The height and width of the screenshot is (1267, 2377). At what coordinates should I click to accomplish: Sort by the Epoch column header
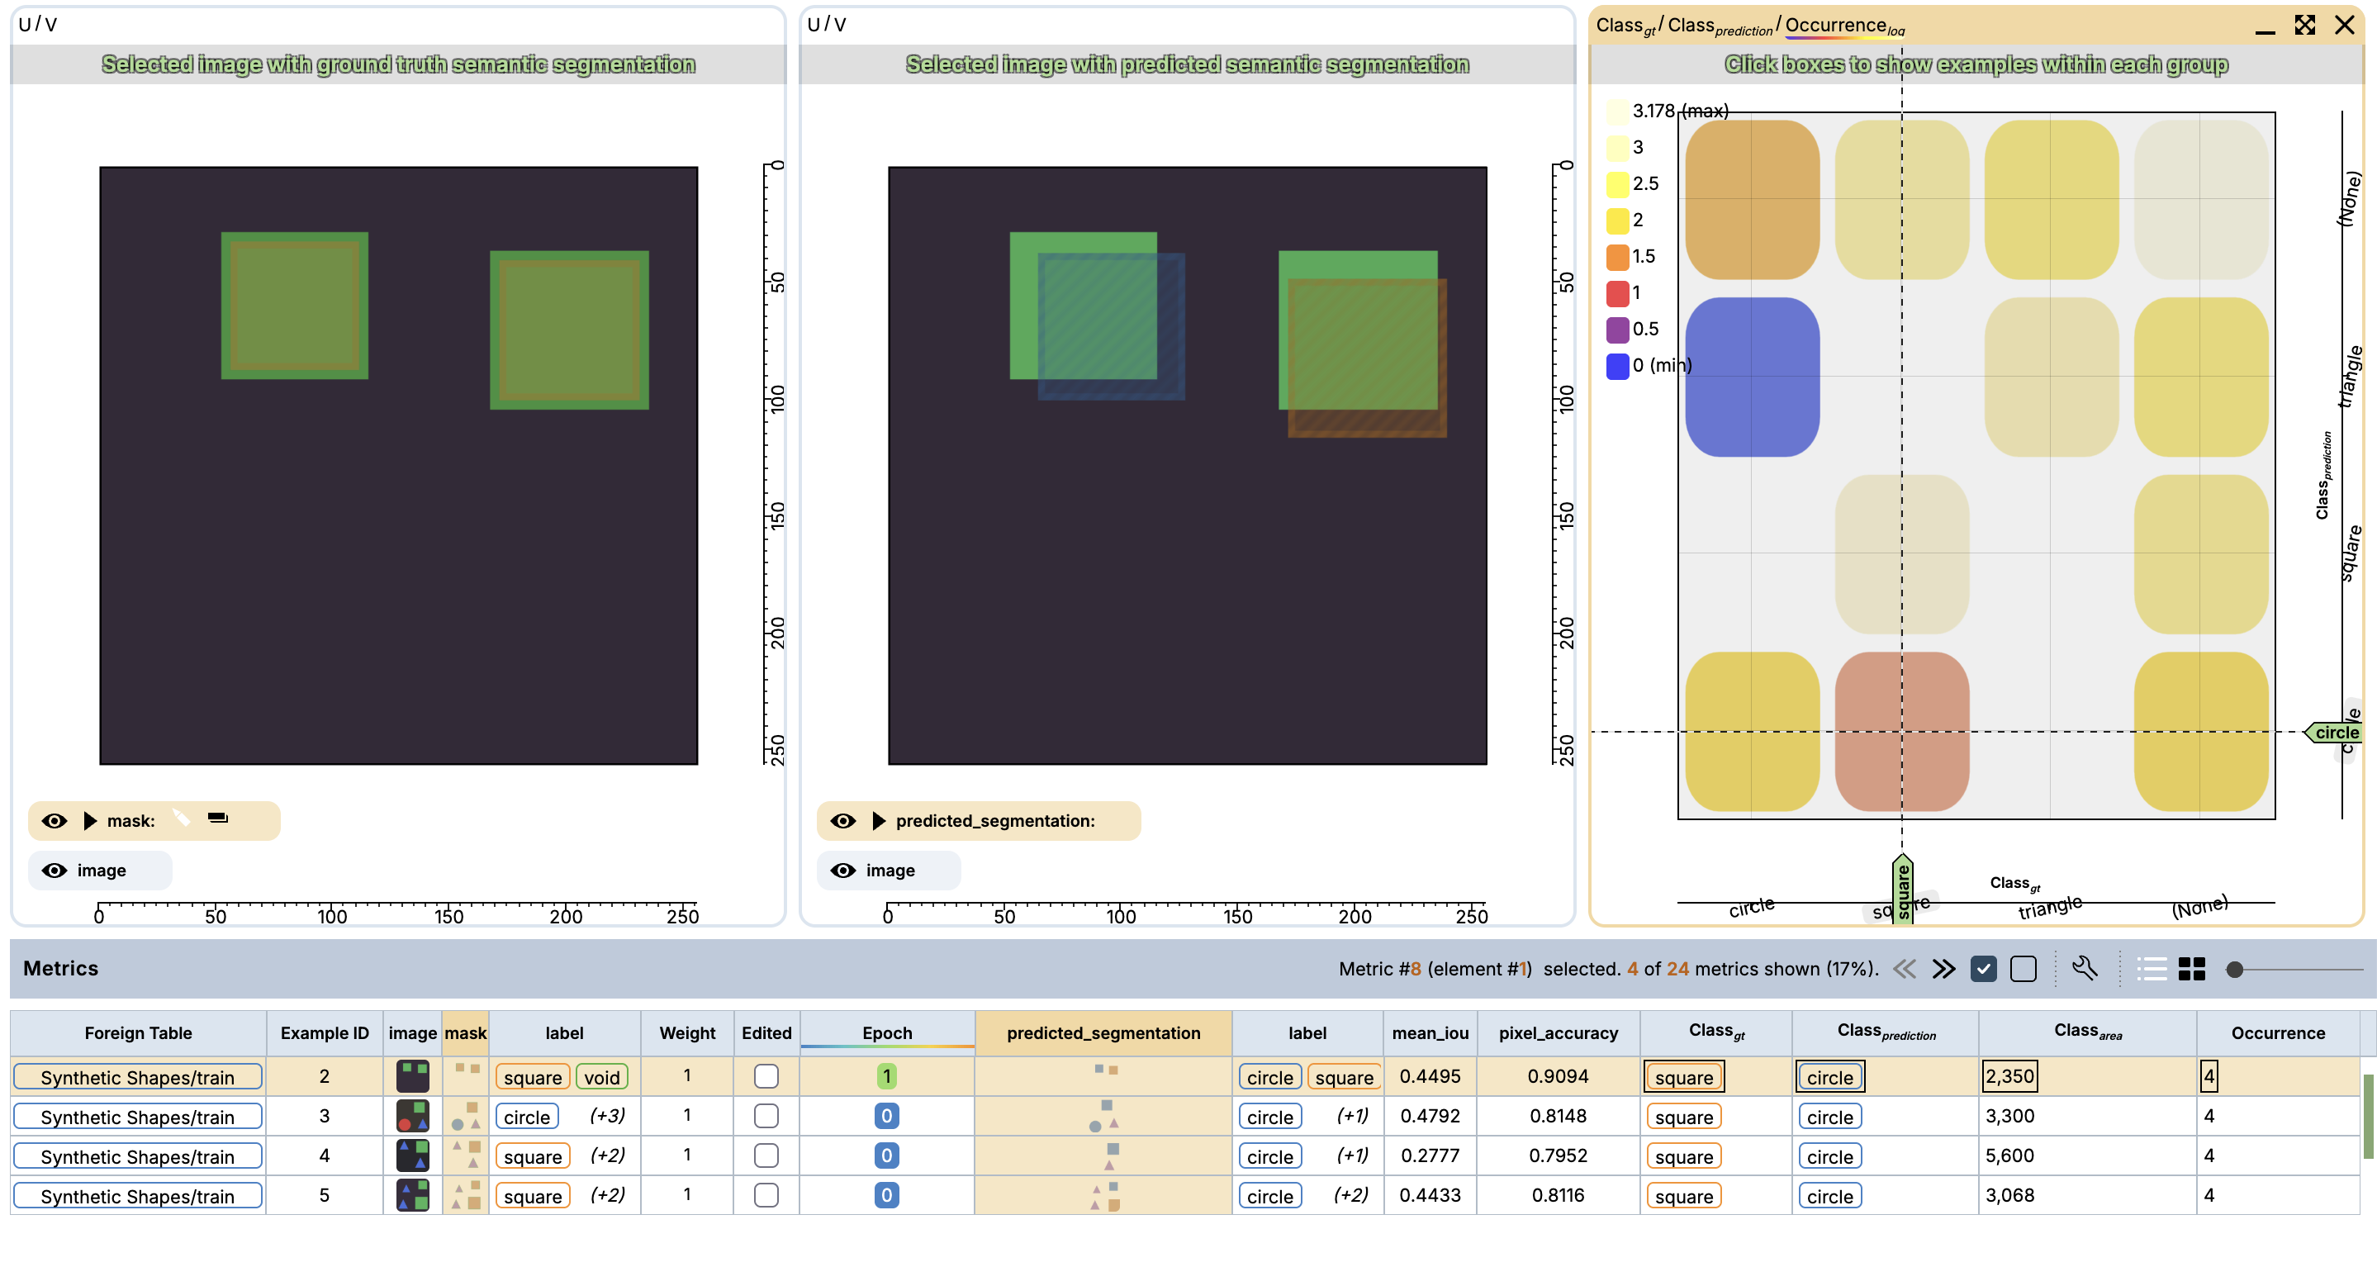(x=887, y=1032)
